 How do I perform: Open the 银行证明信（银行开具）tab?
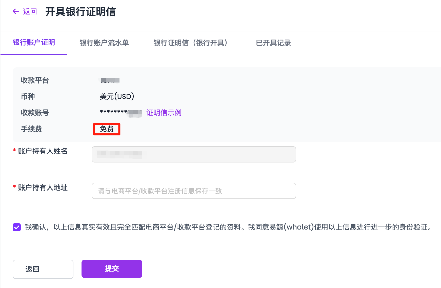(x=191, y=43)
